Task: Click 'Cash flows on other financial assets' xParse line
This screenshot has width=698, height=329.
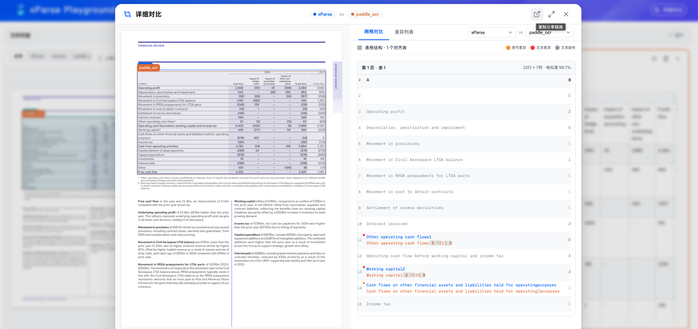Action: click(x=461, y=285)
